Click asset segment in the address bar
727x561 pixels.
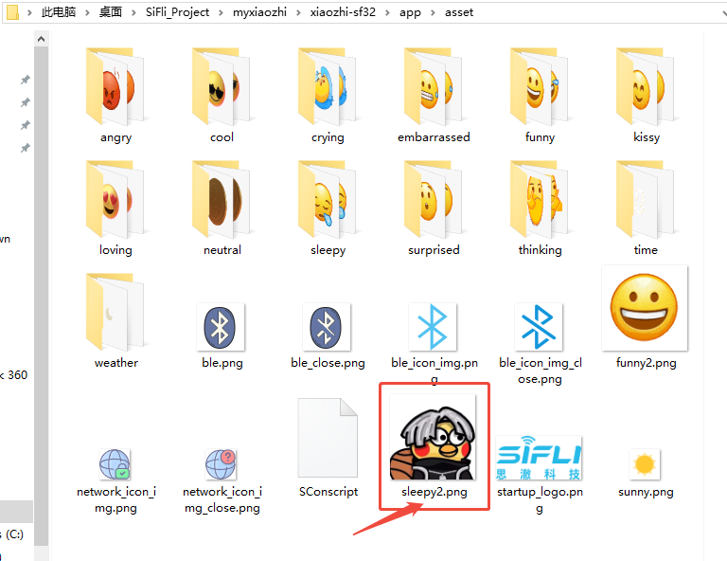tap(459, 12)
